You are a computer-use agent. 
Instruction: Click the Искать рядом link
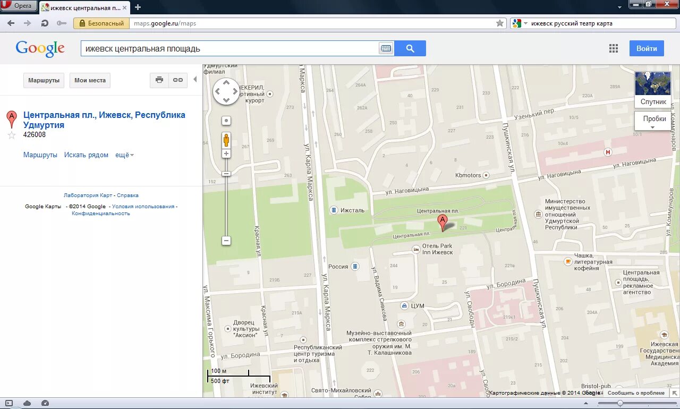point(86,155)
